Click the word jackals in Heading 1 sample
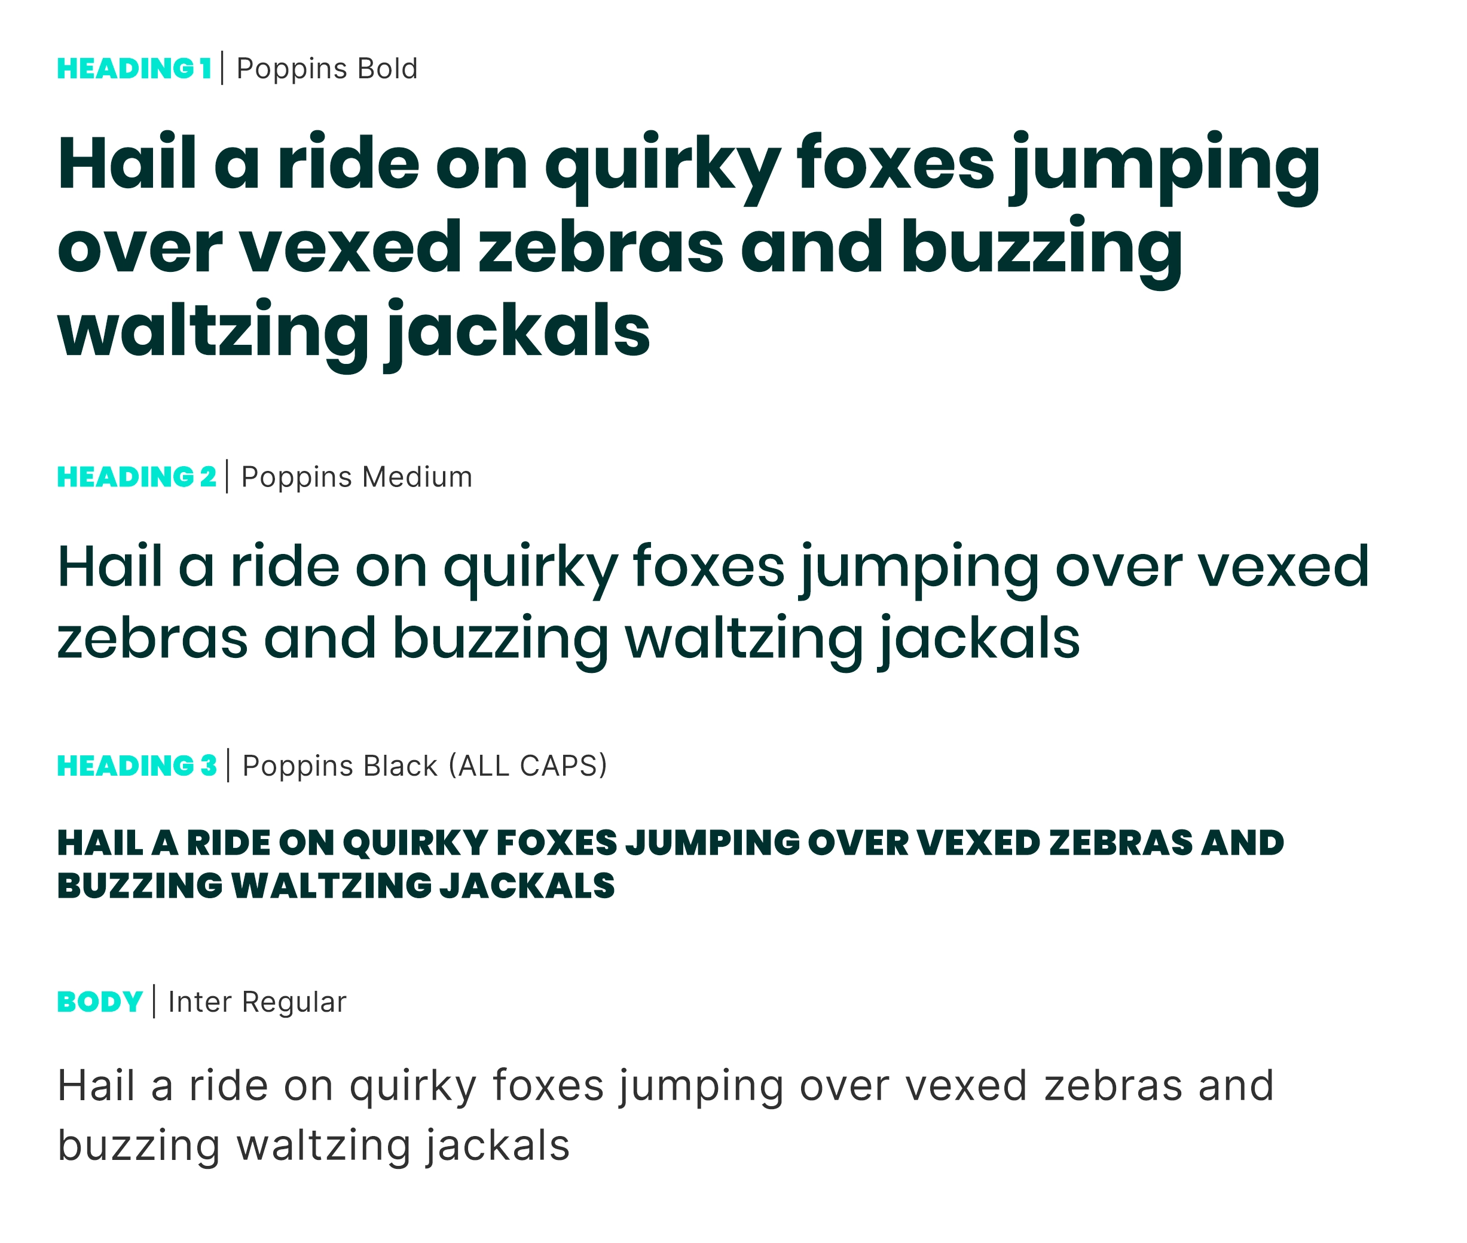The image size is (1467, 1243). click(x=518, y=331)
